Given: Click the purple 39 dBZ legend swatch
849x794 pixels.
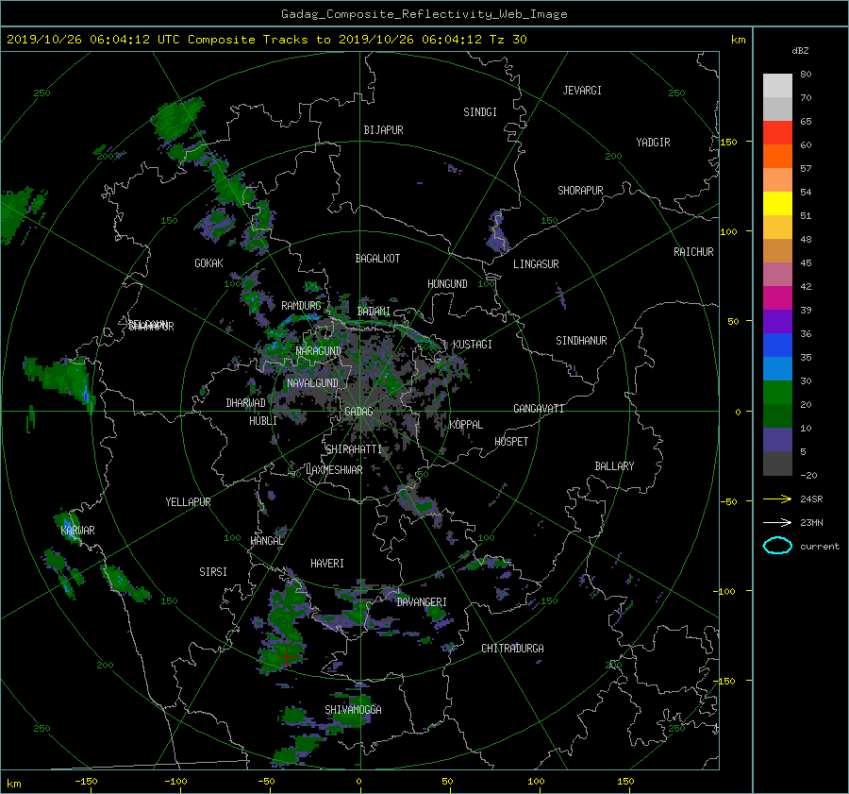Looking at the screenshot, I should (x=777, y=321).
